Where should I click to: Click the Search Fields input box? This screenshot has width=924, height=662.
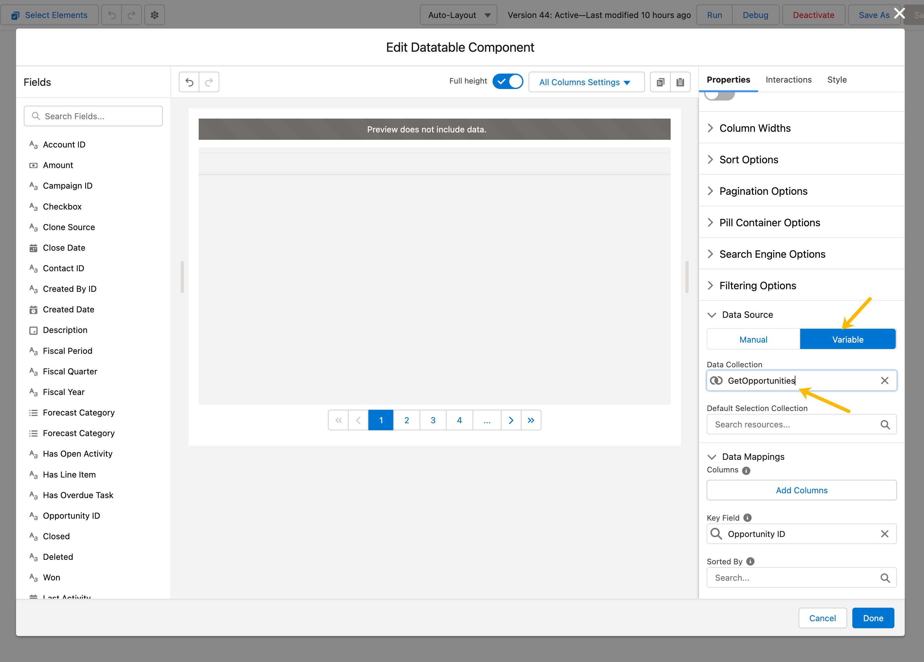(x=93, y=116)
